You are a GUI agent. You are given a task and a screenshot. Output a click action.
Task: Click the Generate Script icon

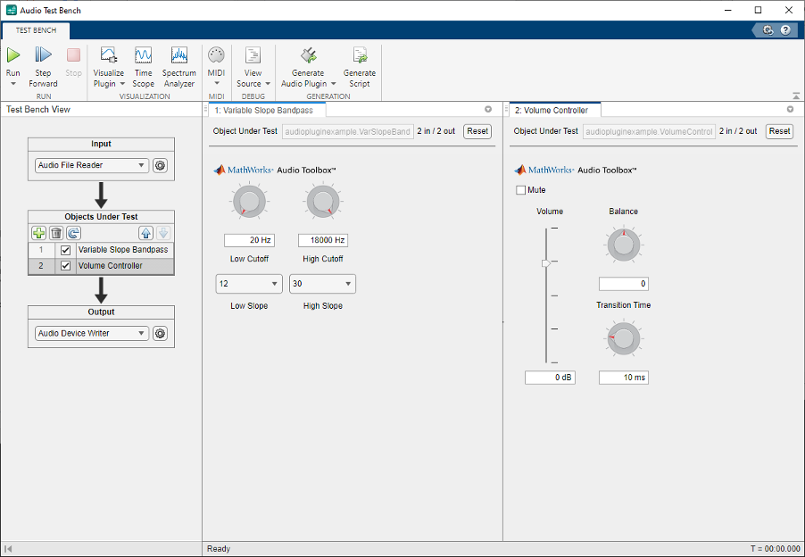point(360,55)
